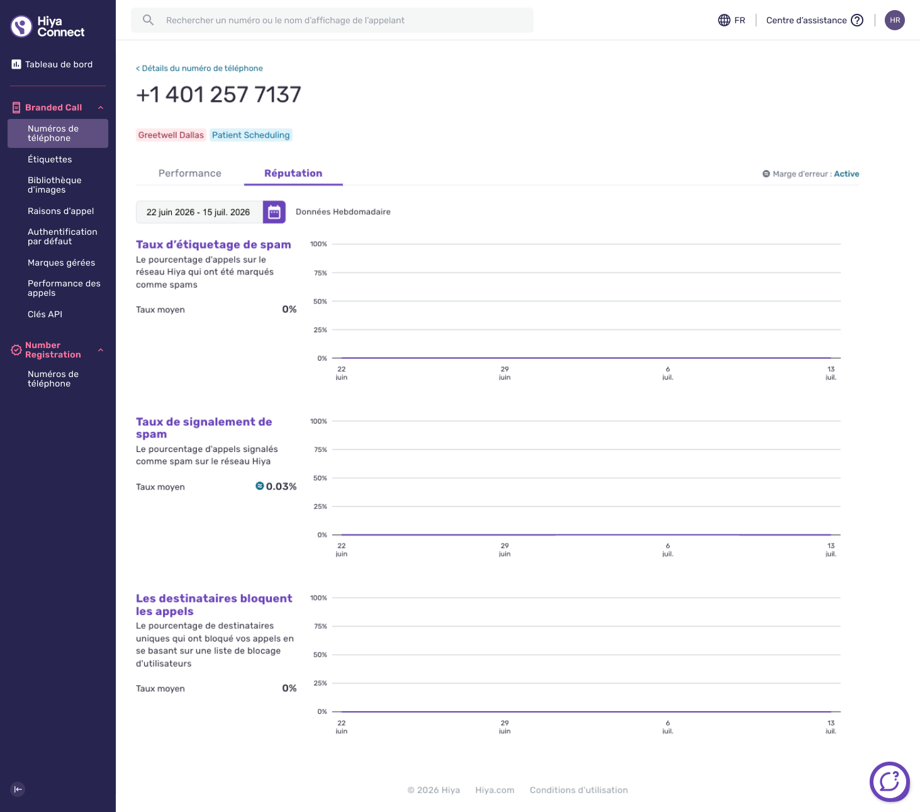
Task: Click the help question mark icon
Action: point(857,20)
